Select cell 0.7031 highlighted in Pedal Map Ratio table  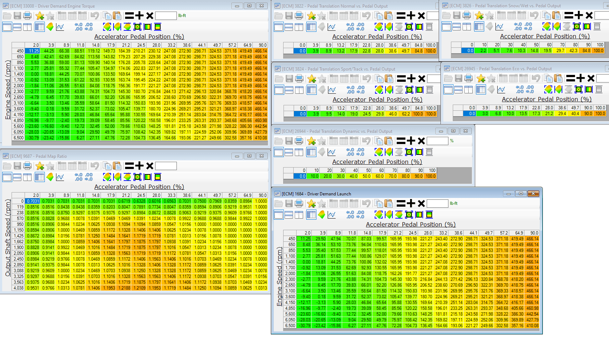pyautogui.click(x=32, y=201)
